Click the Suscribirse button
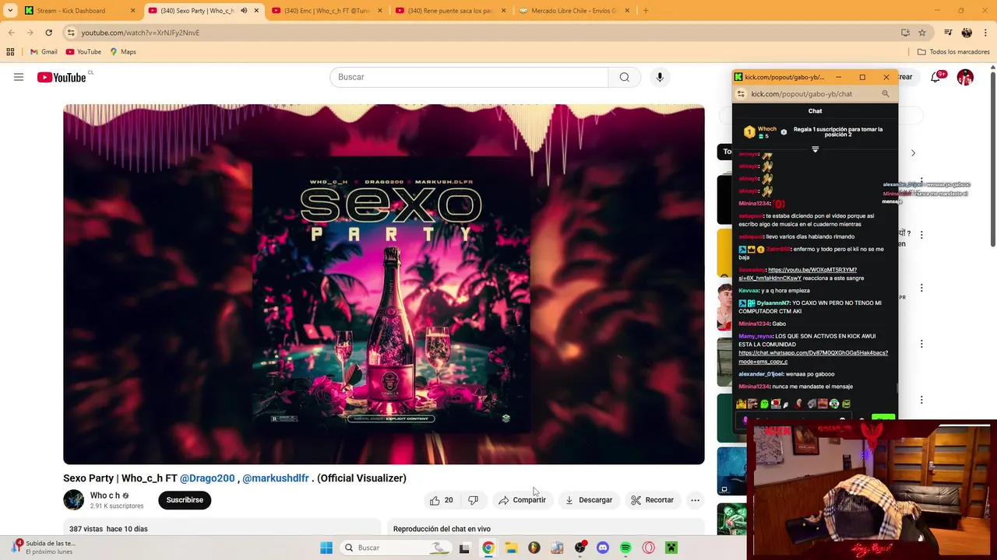997x560 pixels. [x=185, y=500]
